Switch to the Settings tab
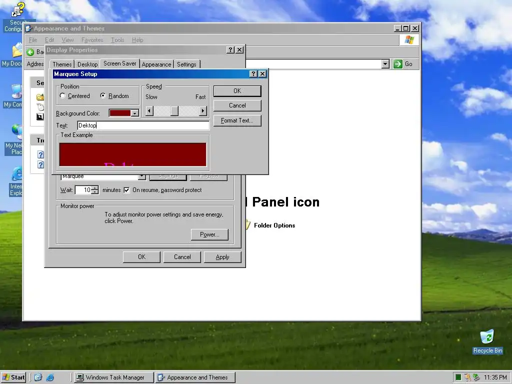 tap(186, 64)
